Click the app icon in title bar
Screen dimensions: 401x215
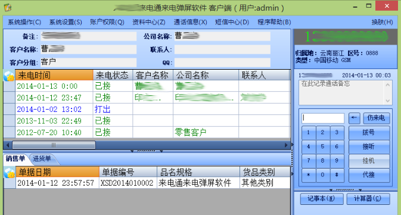pos(8,8)
